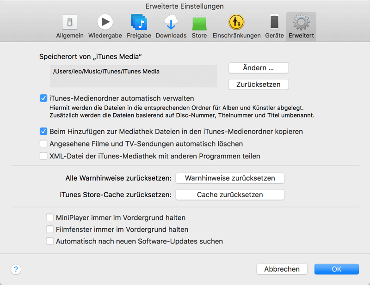
Task: Open the Allgemein preferences icon
Action: [70, 22]
